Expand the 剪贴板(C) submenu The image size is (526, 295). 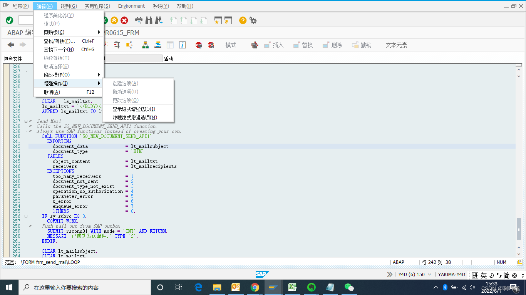pos(69,32)
